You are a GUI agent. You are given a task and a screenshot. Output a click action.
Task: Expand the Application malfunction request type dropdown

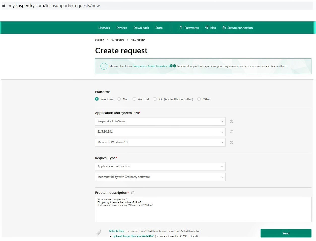tap(160, 166)
